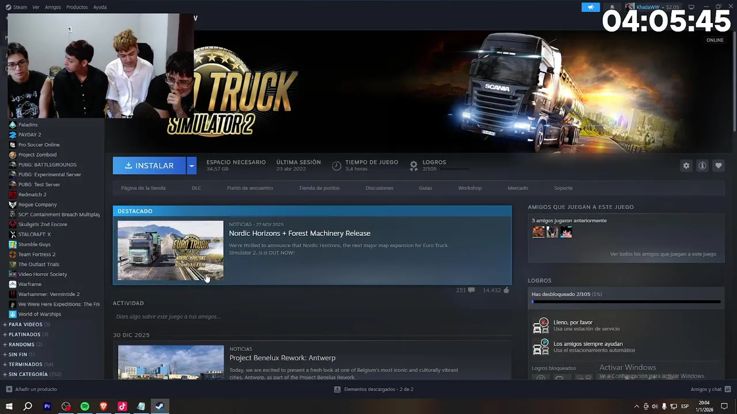Click the achievements progress bar 2/105
This screenshot has width=737, height=414.
[x=626, y=301]
